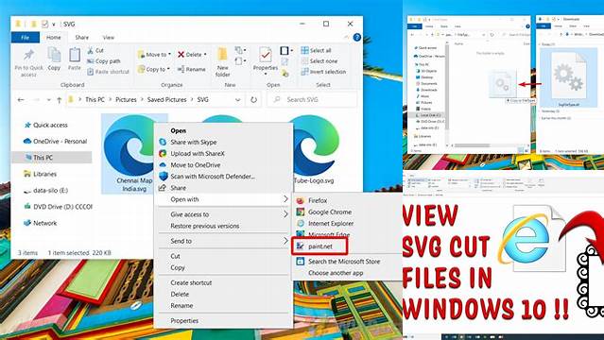Click Paste shortcut in the ribbon
Screen dimensions: 604x340
[x=108, y=72]
